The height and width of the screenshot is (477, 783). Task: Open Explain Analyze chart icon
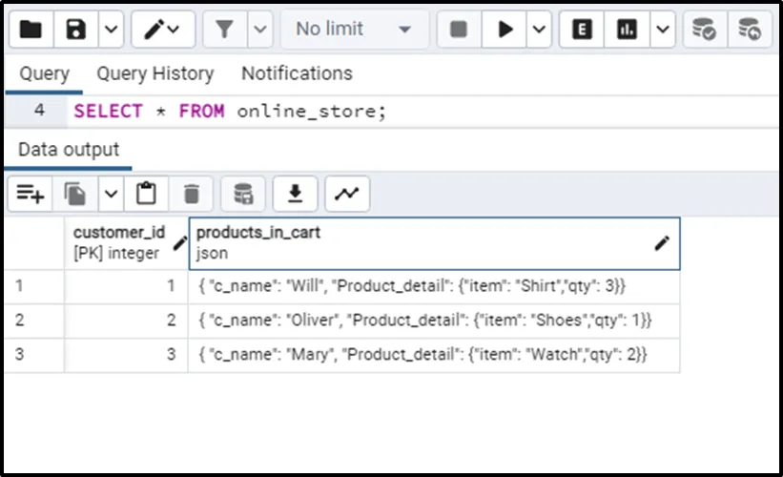(x=628, y=30)
